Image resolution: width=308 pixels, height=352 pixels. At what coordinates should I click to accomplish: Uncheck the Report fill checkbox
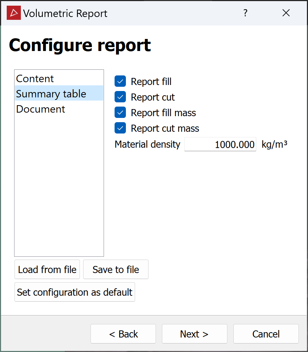(120, 81)
